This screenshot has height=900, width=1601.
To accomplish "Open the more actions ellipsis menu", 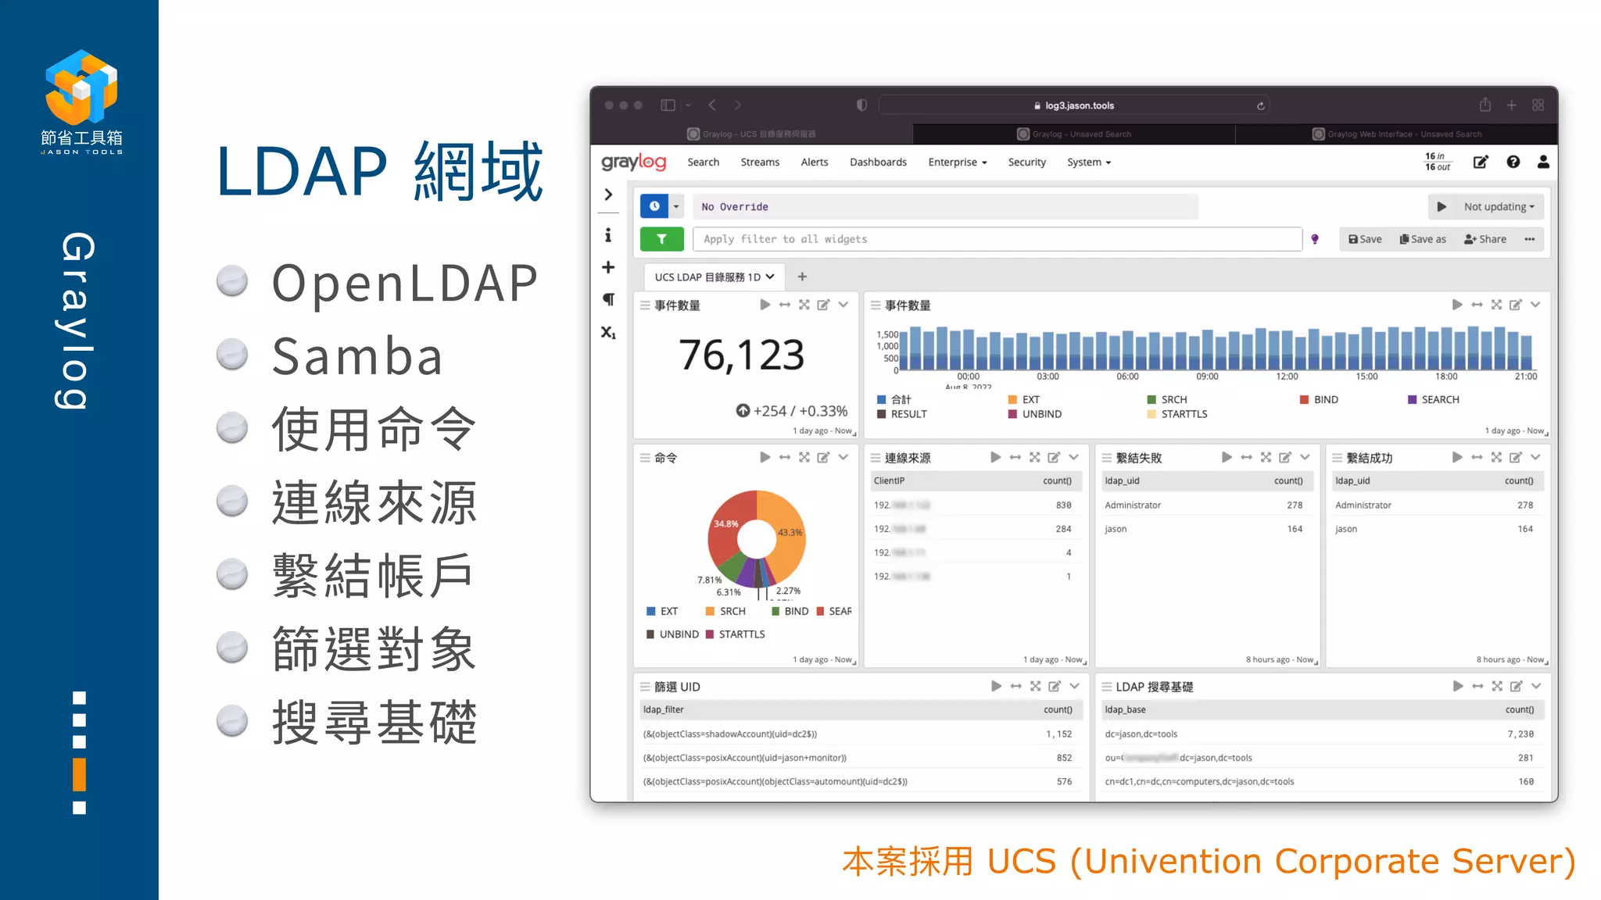I will click(1530, 239).
